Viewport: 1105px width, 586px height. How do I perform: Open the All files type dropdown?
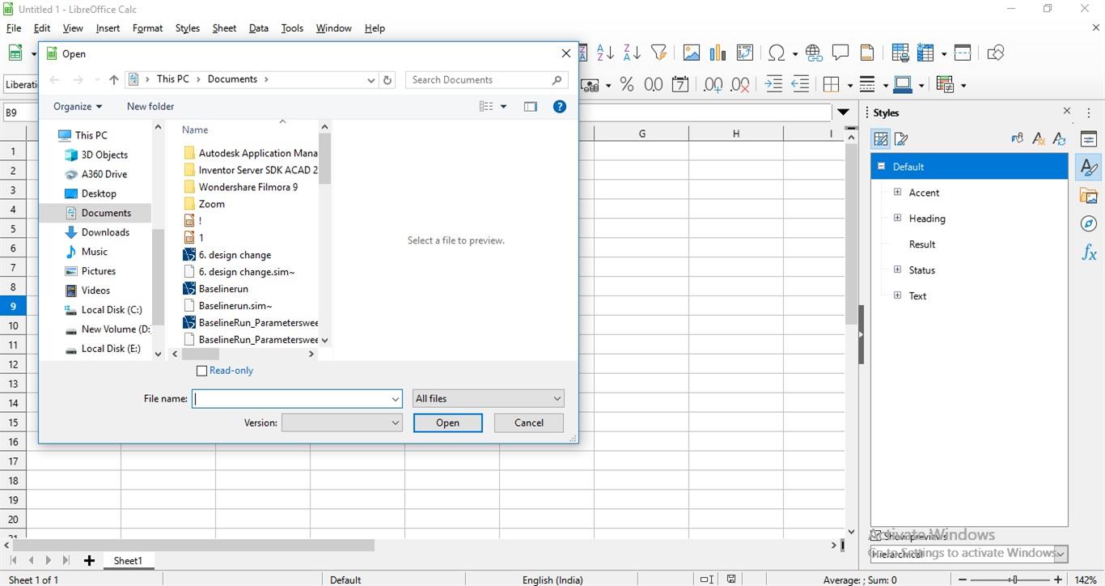coord(488,398)
